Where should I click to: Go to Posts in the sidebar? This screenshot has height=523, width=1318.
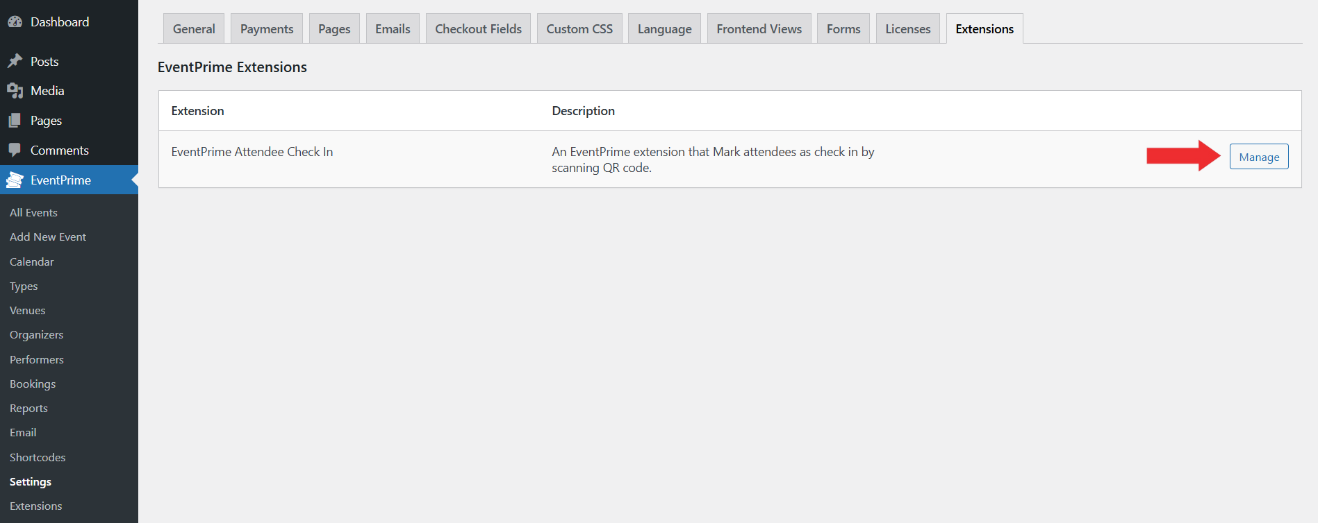[x=44, y=62]
